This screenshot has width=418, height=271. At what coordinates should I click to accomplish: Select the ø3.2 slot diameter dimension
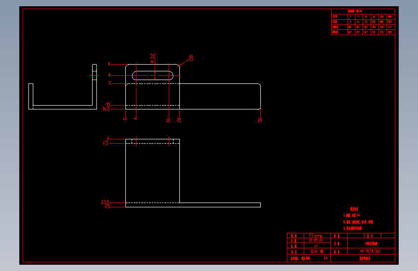152,58
